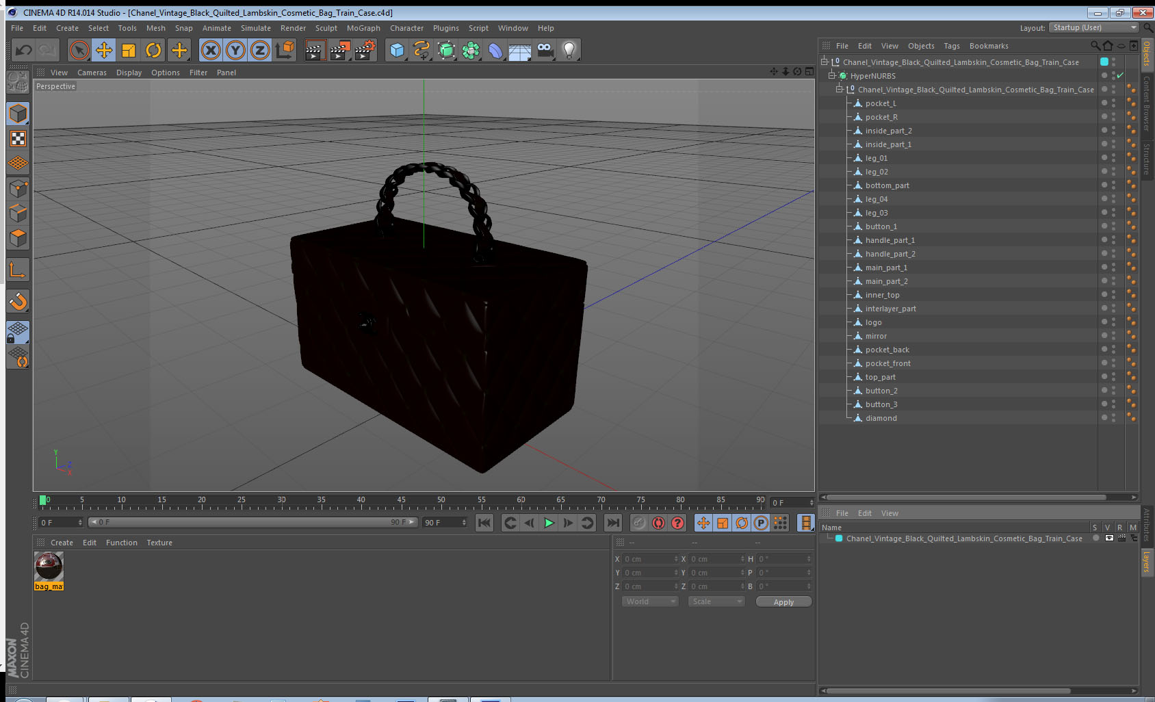Add a Cube primitive object
The image size is (1155, 702).
[x=397, y=50]
